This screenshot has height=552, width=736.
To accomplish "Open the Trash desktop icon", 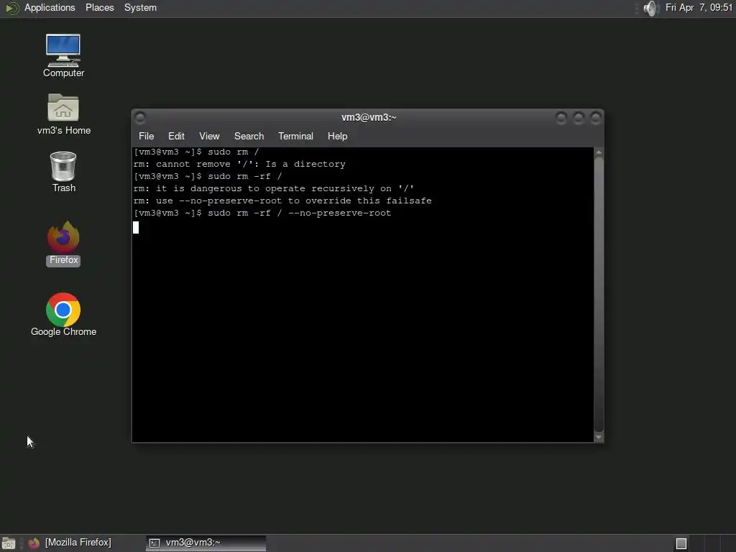I will coord(63,172).
